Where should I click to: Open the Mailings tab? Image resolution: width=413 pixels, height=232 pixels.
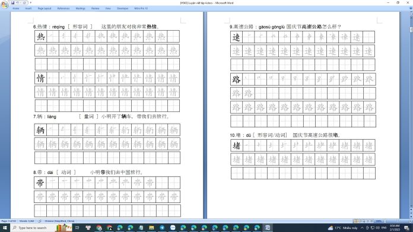(x=80, y=8)
